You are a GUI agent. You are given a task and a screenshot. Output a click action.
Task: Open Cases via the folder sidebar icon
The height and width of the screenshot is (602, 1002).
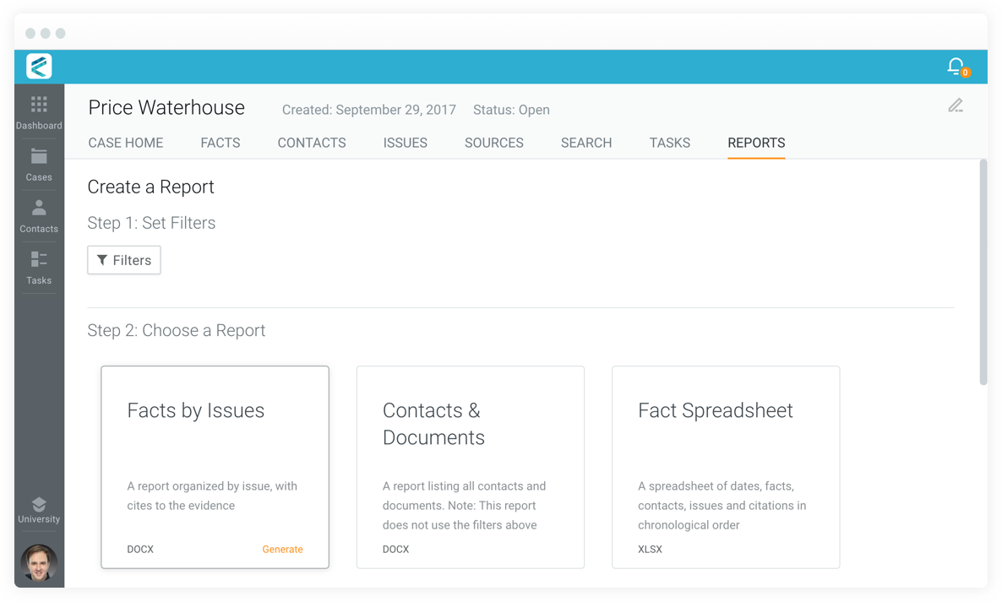[38, 163]
